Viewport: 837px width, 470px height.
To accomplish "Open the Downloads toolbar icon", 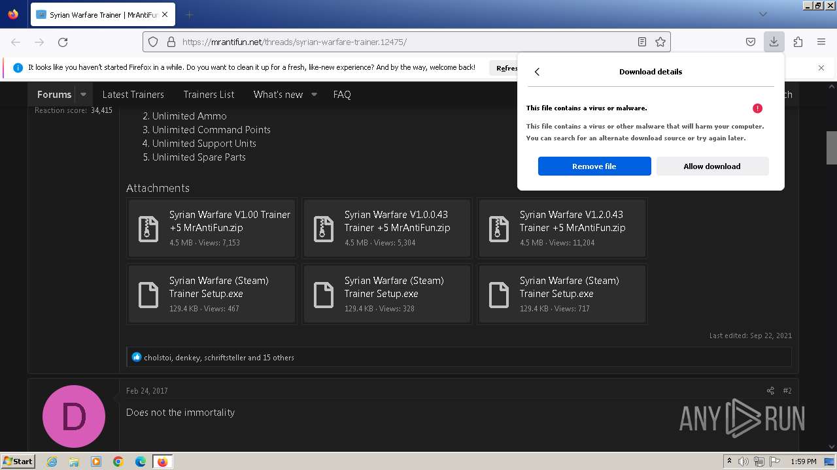I will [x=774, y=42].
